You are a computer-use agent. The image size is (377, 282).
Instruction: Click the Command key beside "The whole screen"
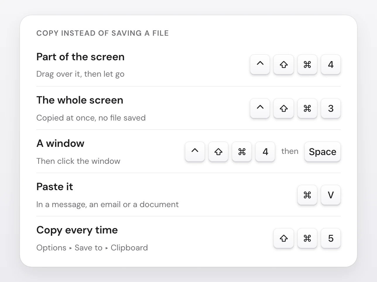307,108
